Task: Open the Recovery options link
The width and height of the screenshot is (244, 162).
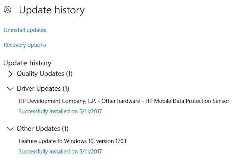Action: 25,45
